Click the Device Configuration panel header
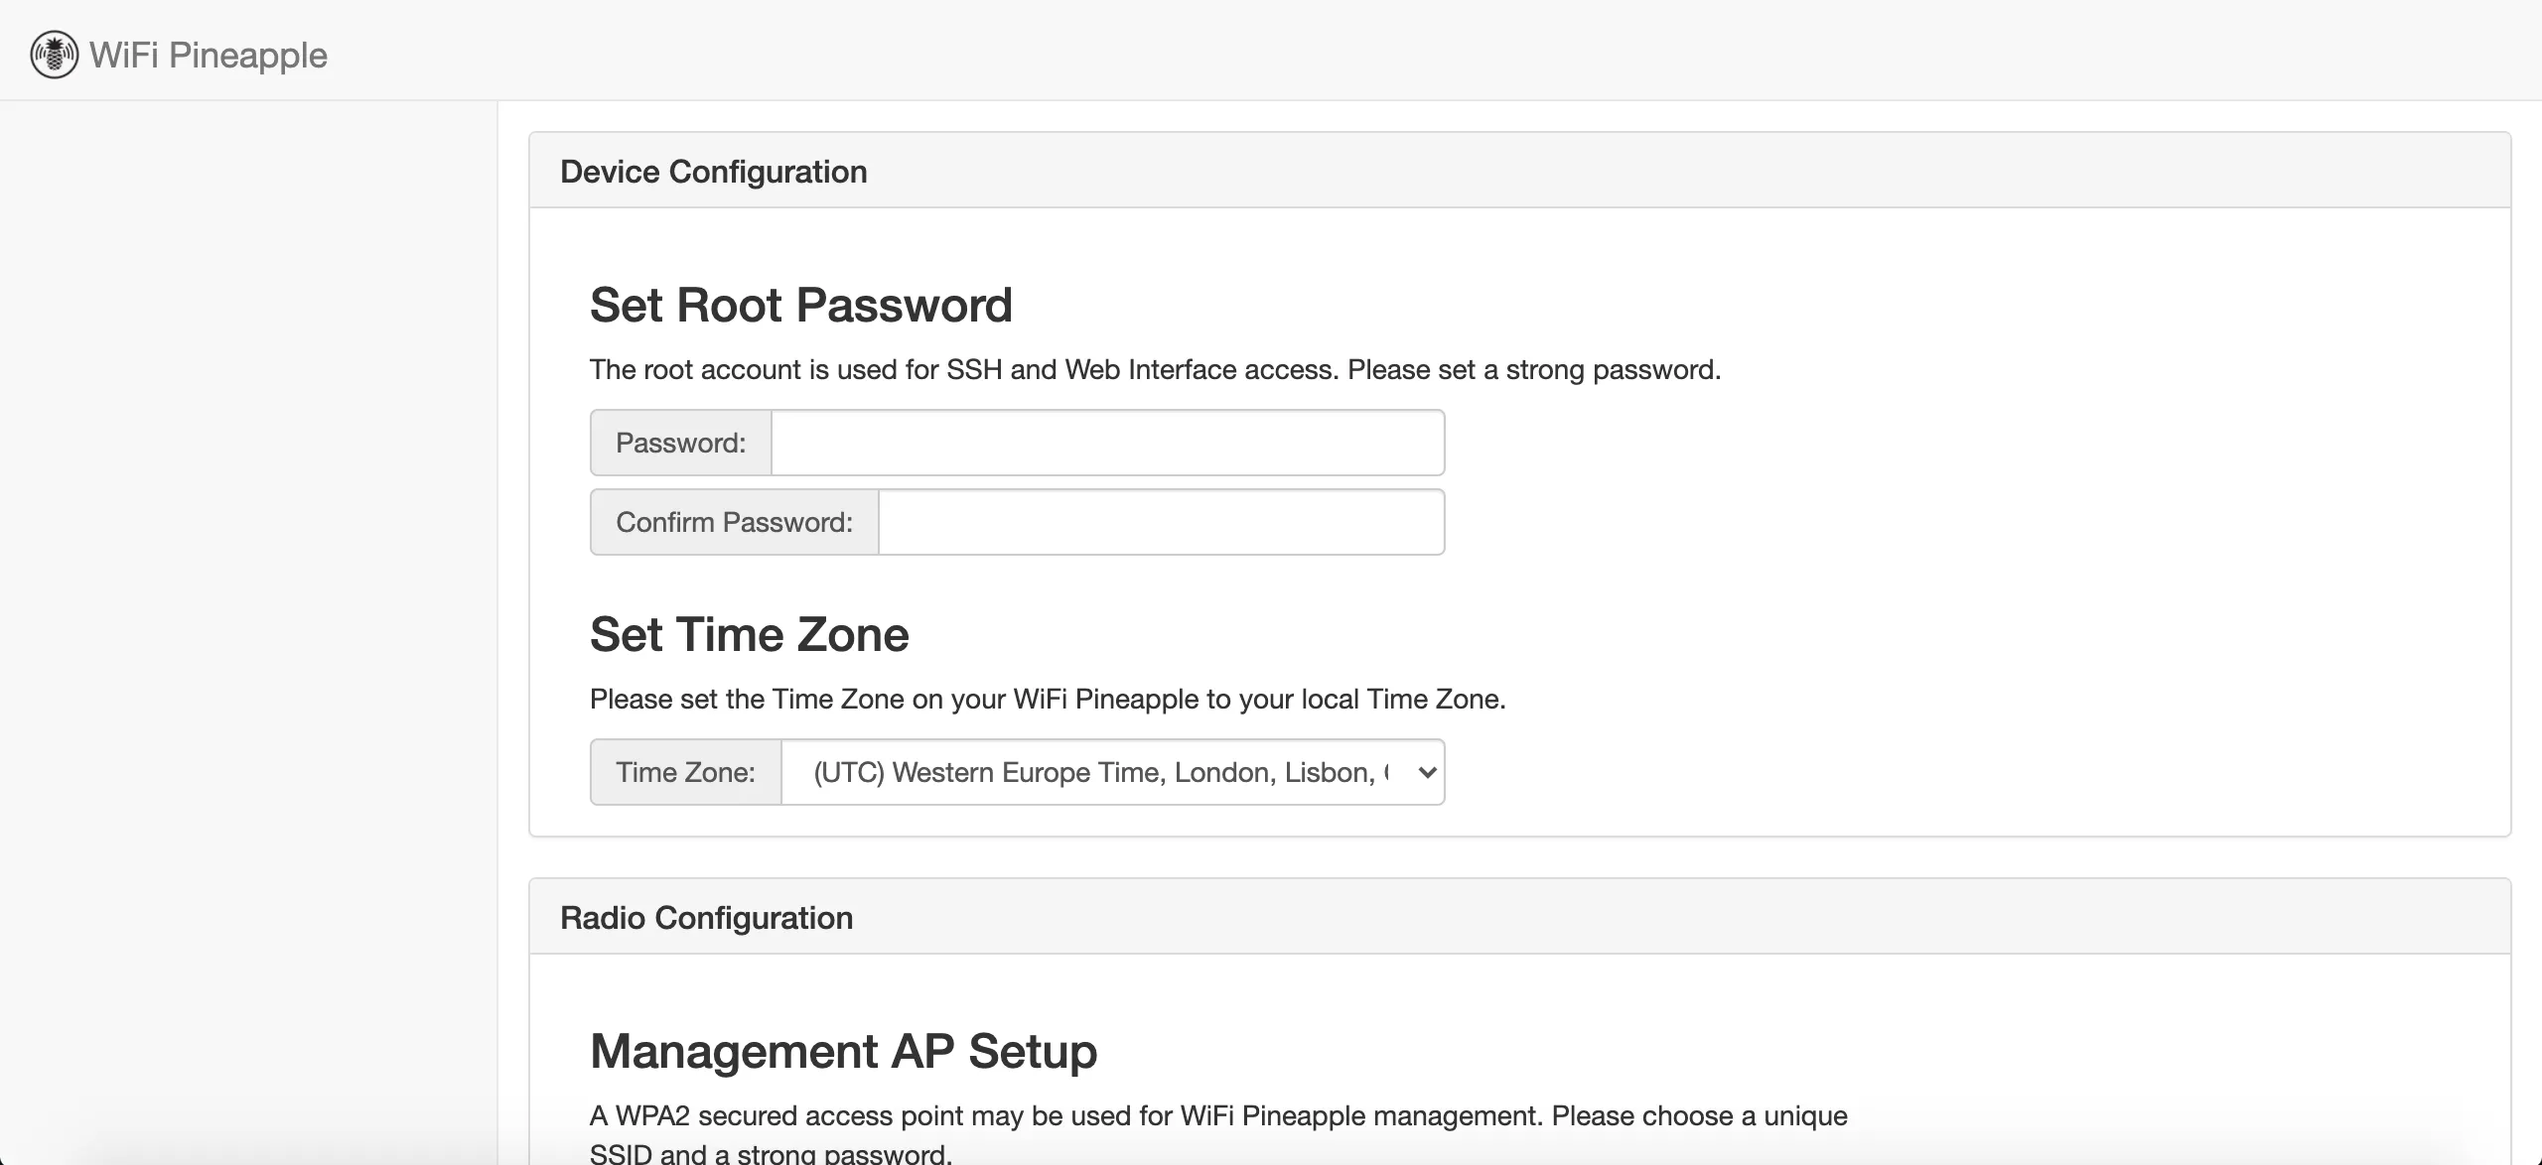Viewport: 2542px width, 1165px height. (1520, 171)
